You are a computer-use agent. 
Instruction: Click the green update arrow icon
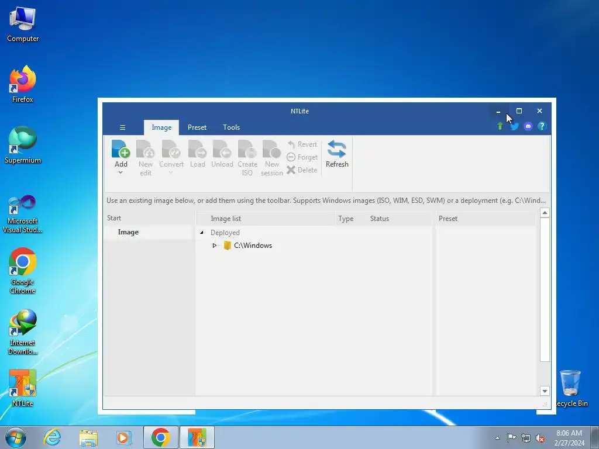pyautogui.click(x=500, y=126)
